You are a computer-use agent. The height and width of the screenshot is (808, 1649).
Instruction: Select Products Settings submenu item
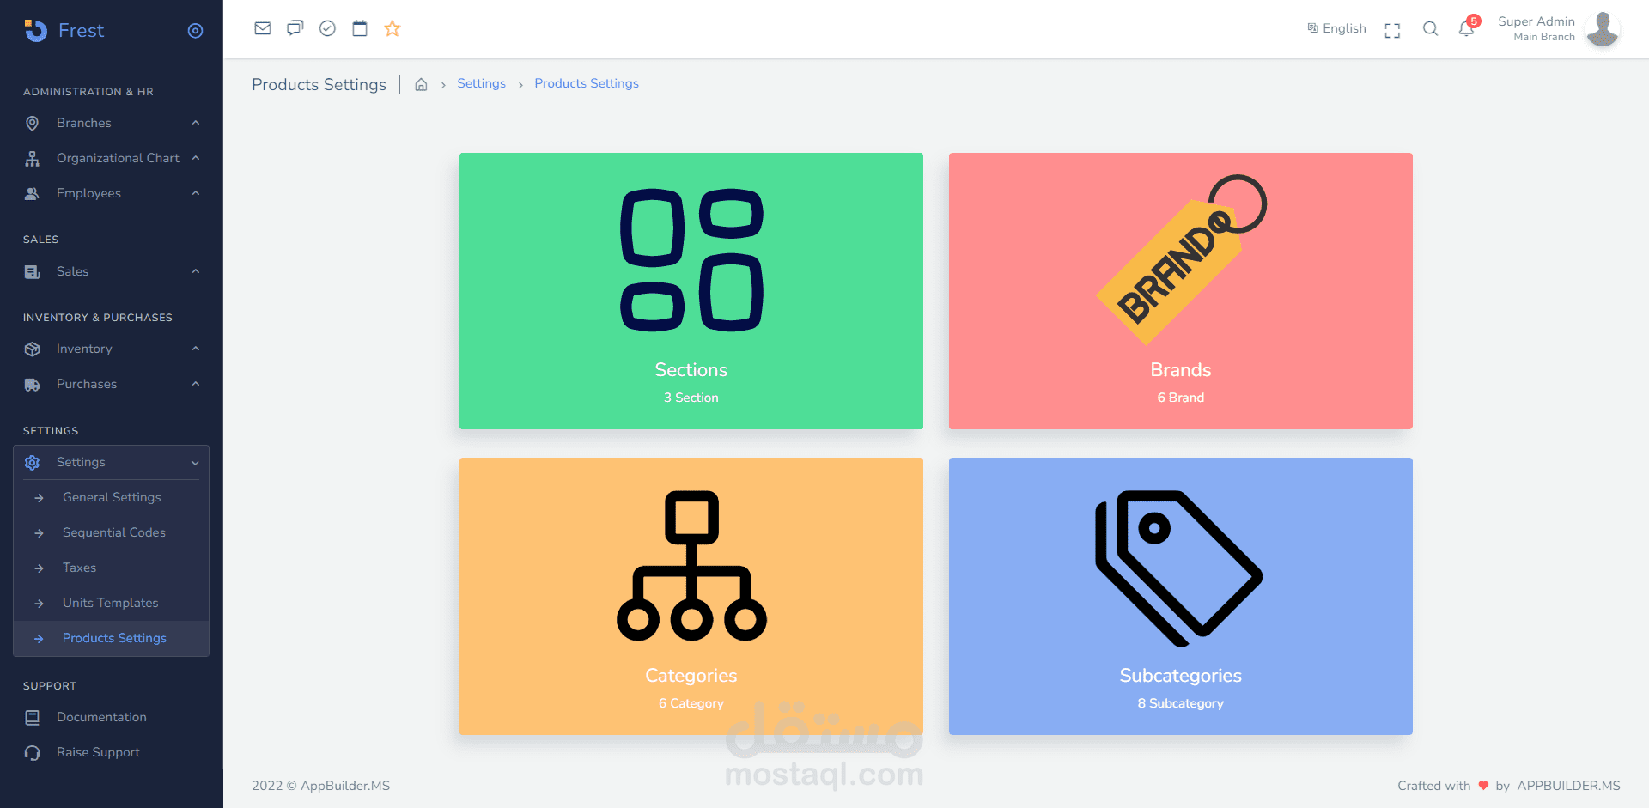click(x=112, y=638)
